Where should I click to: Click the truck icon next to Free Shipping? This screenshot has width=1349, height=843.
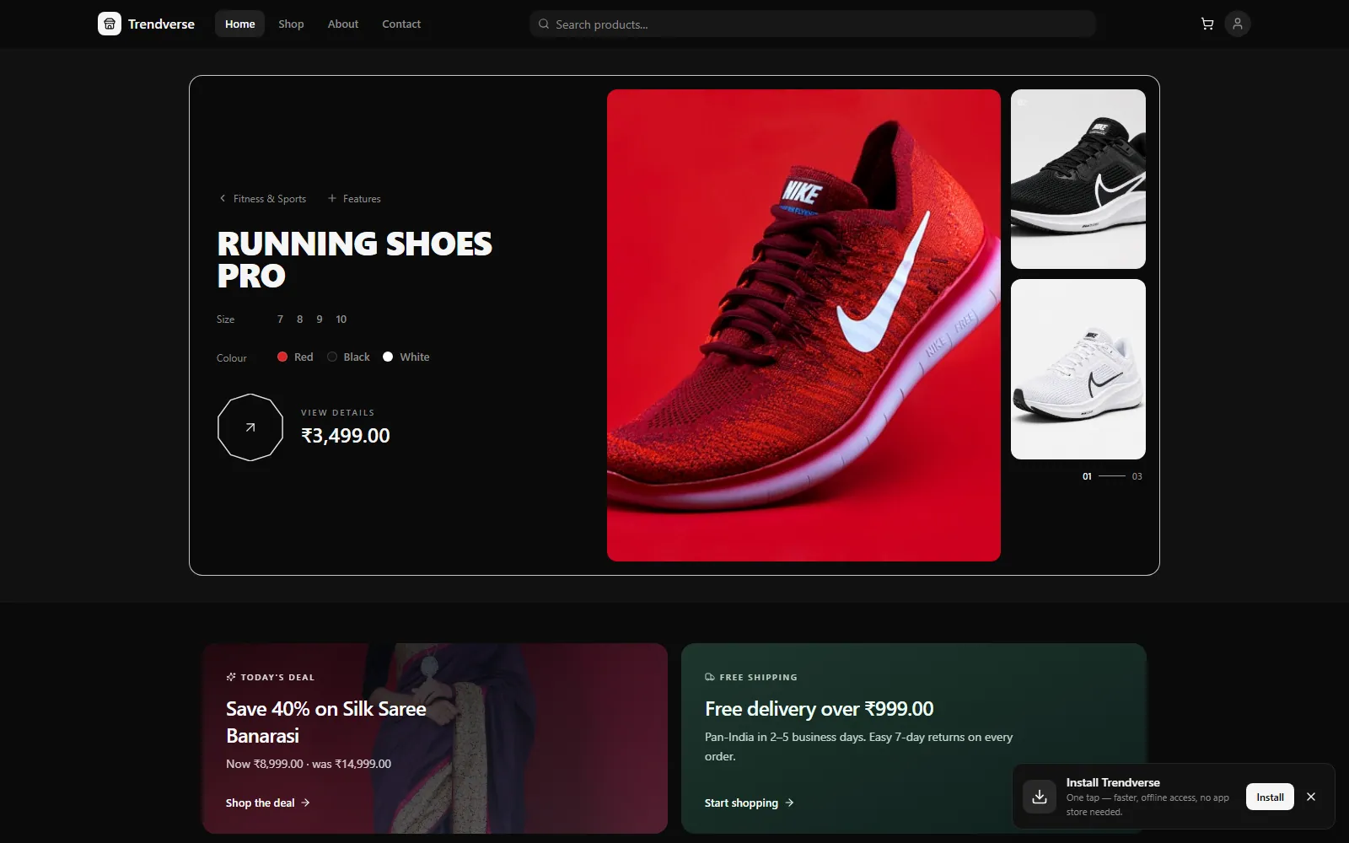pos(710,677)
